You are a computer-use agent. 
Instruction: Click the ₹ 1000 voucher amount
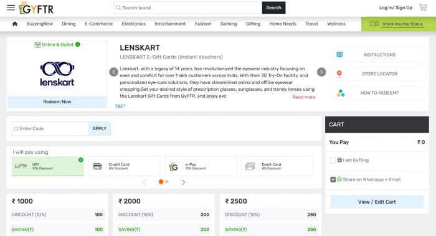click(x=22, y=201)
